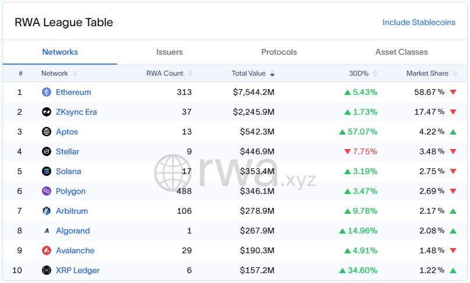Click Solana 3.19% 30-day change
Screen dimensions: 470x283
coord(361,171)
